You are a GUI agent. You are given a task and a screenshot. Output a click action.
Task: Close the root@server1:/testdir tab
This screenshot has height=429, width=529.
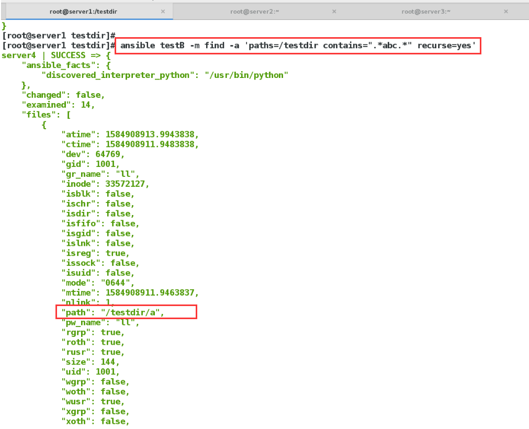[x=163, y=12]
